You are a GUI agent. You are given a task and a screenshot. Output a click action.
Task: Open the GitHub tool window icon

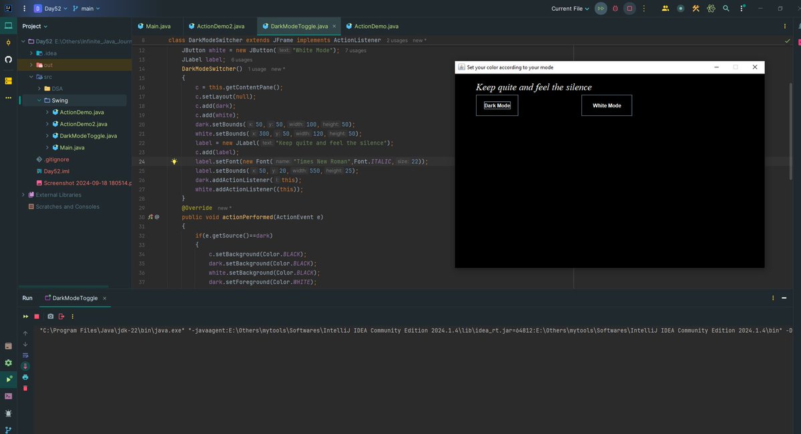tap(9, 59)
